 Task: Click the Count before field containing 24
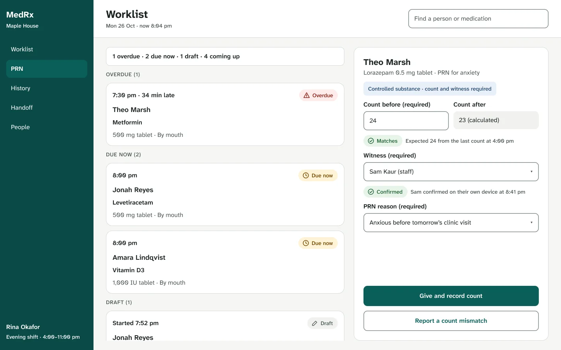406,121
